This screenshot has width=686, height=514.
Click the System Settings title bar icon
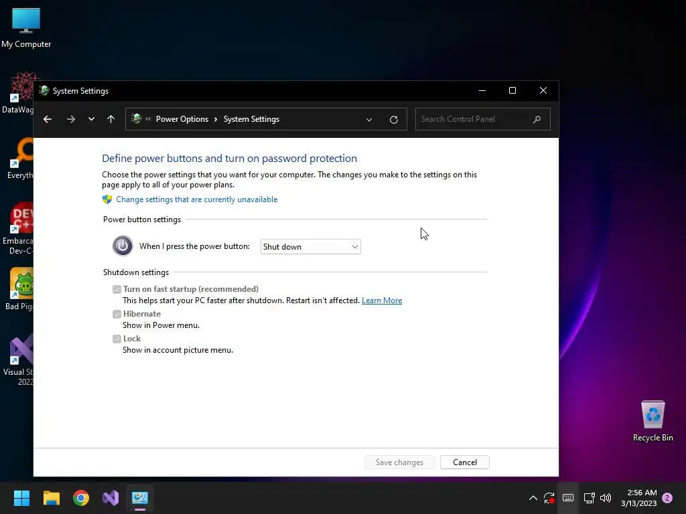click(x=44, y=90)
